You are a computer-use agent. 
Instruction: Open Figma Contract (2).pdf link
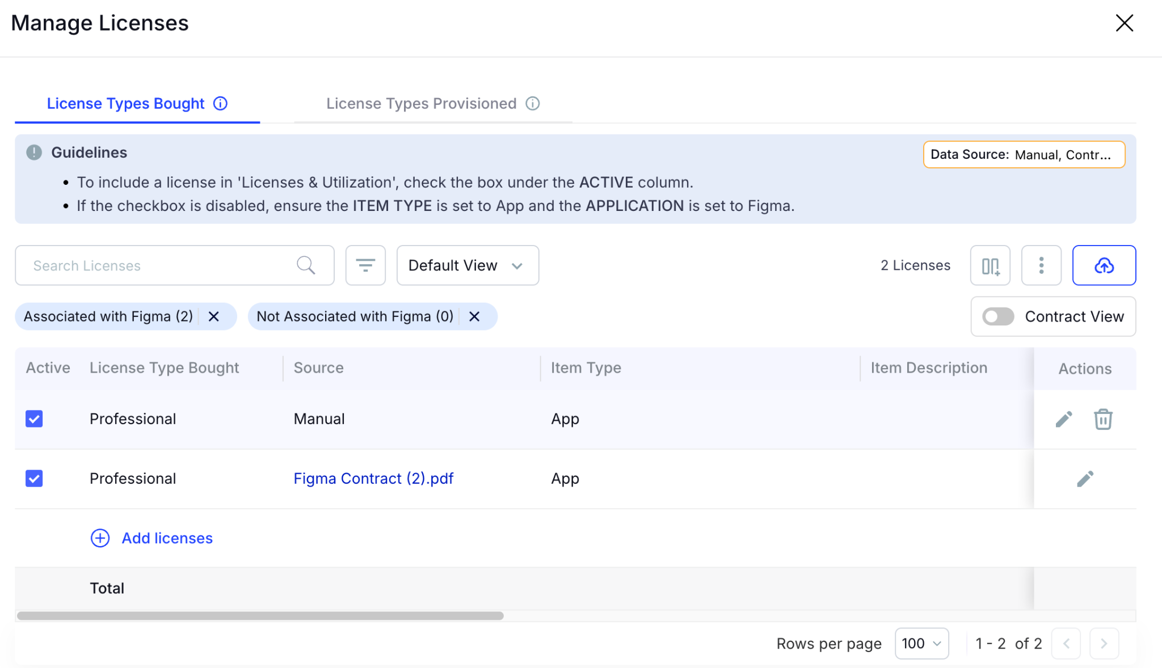373,479
